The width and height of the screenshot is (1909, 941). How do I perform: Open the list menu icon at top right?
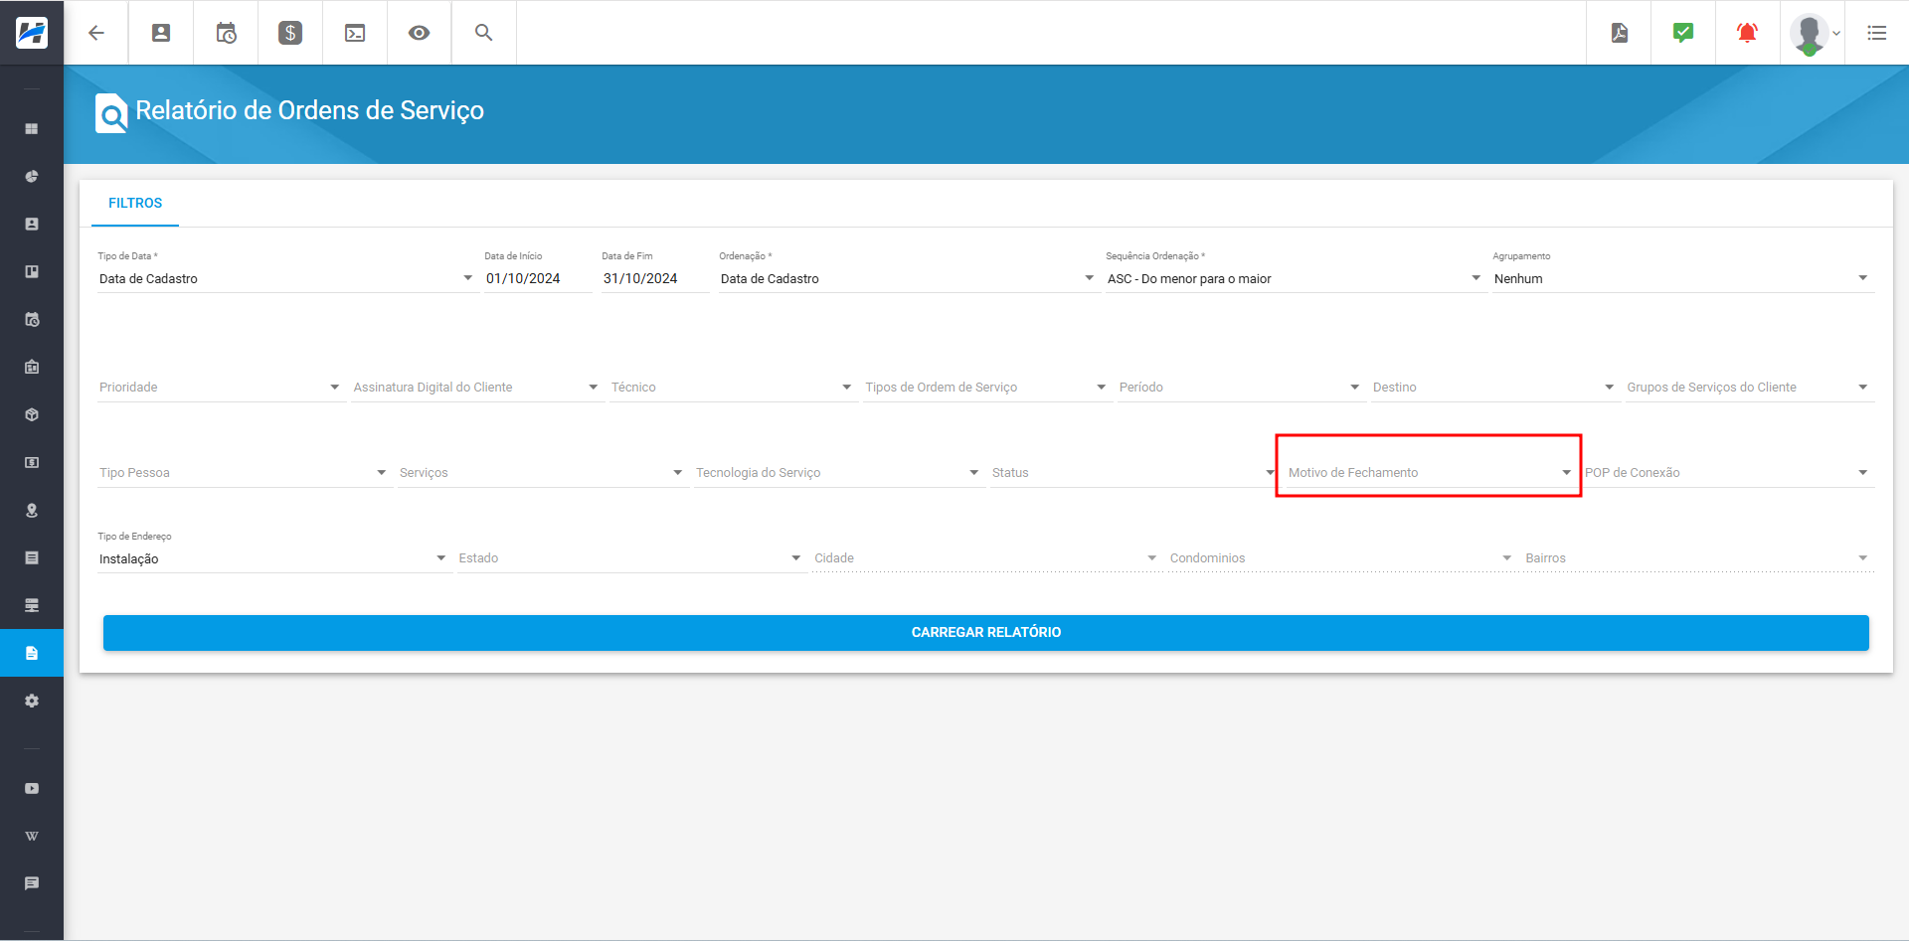[x=1877, y=33]
